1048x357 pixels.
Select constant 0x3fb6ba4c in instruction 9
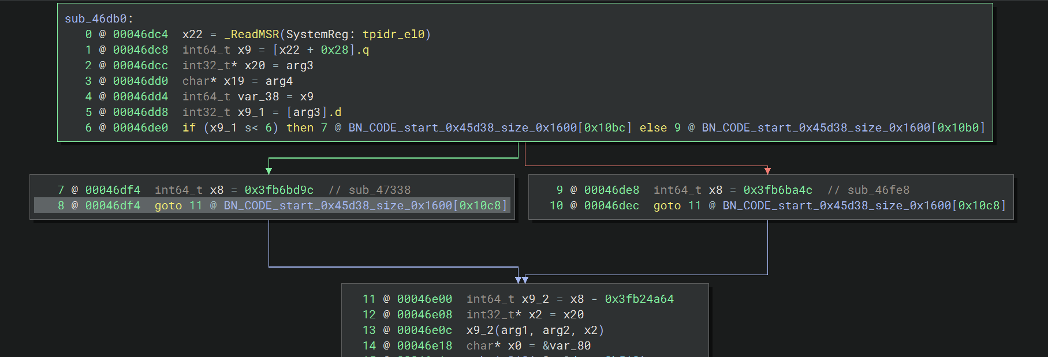click(778, 190)
